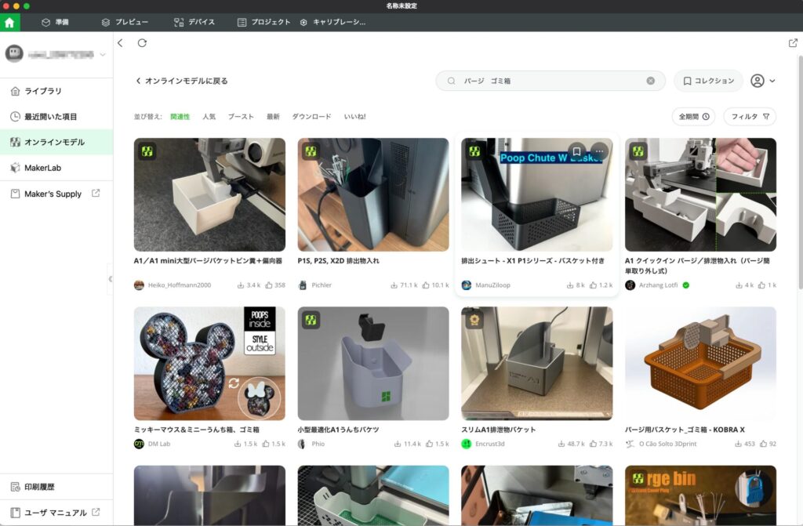Image resolution: width=803 pixels, height=526 pixels.
Task: Open the キャリブレーション tab
Action: click(x=332, y=23)
